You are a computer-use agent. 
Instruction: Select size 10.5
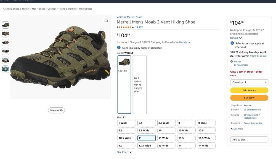(x=206, y=131)
